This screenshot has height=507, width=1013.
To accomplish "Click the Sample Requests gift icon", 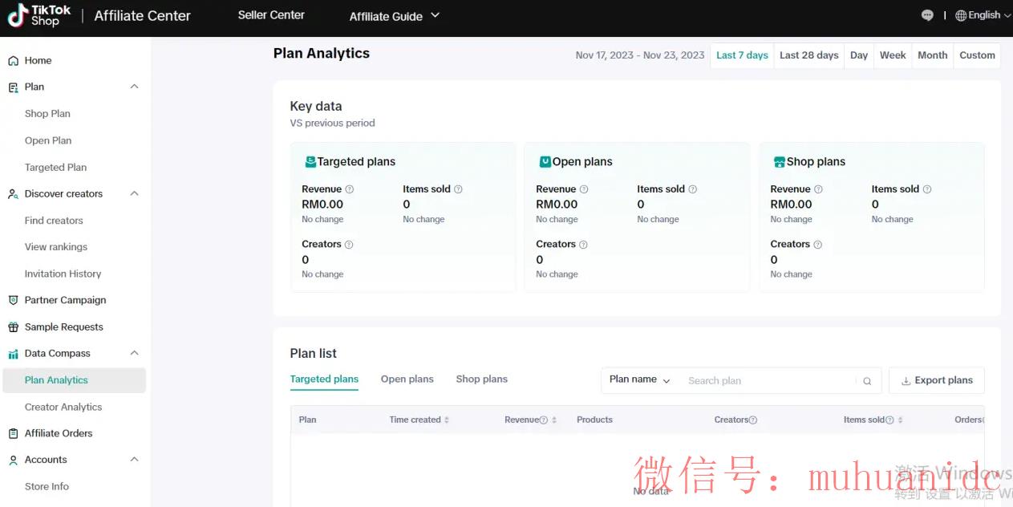I will coord(13,327).
